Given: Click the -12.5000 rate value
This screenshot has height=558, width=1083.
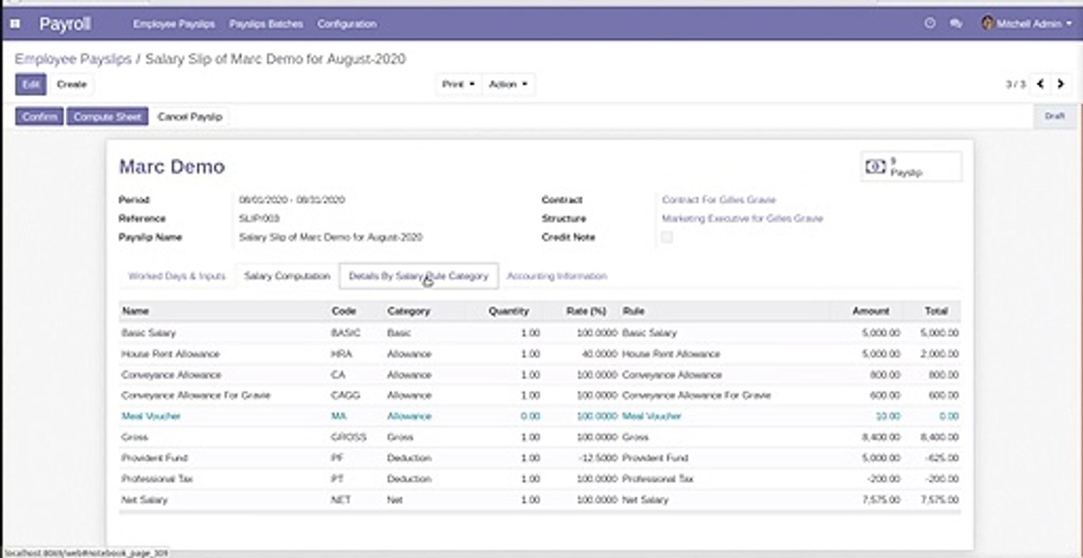Looking at the screenshot, I should coord(597,458).
